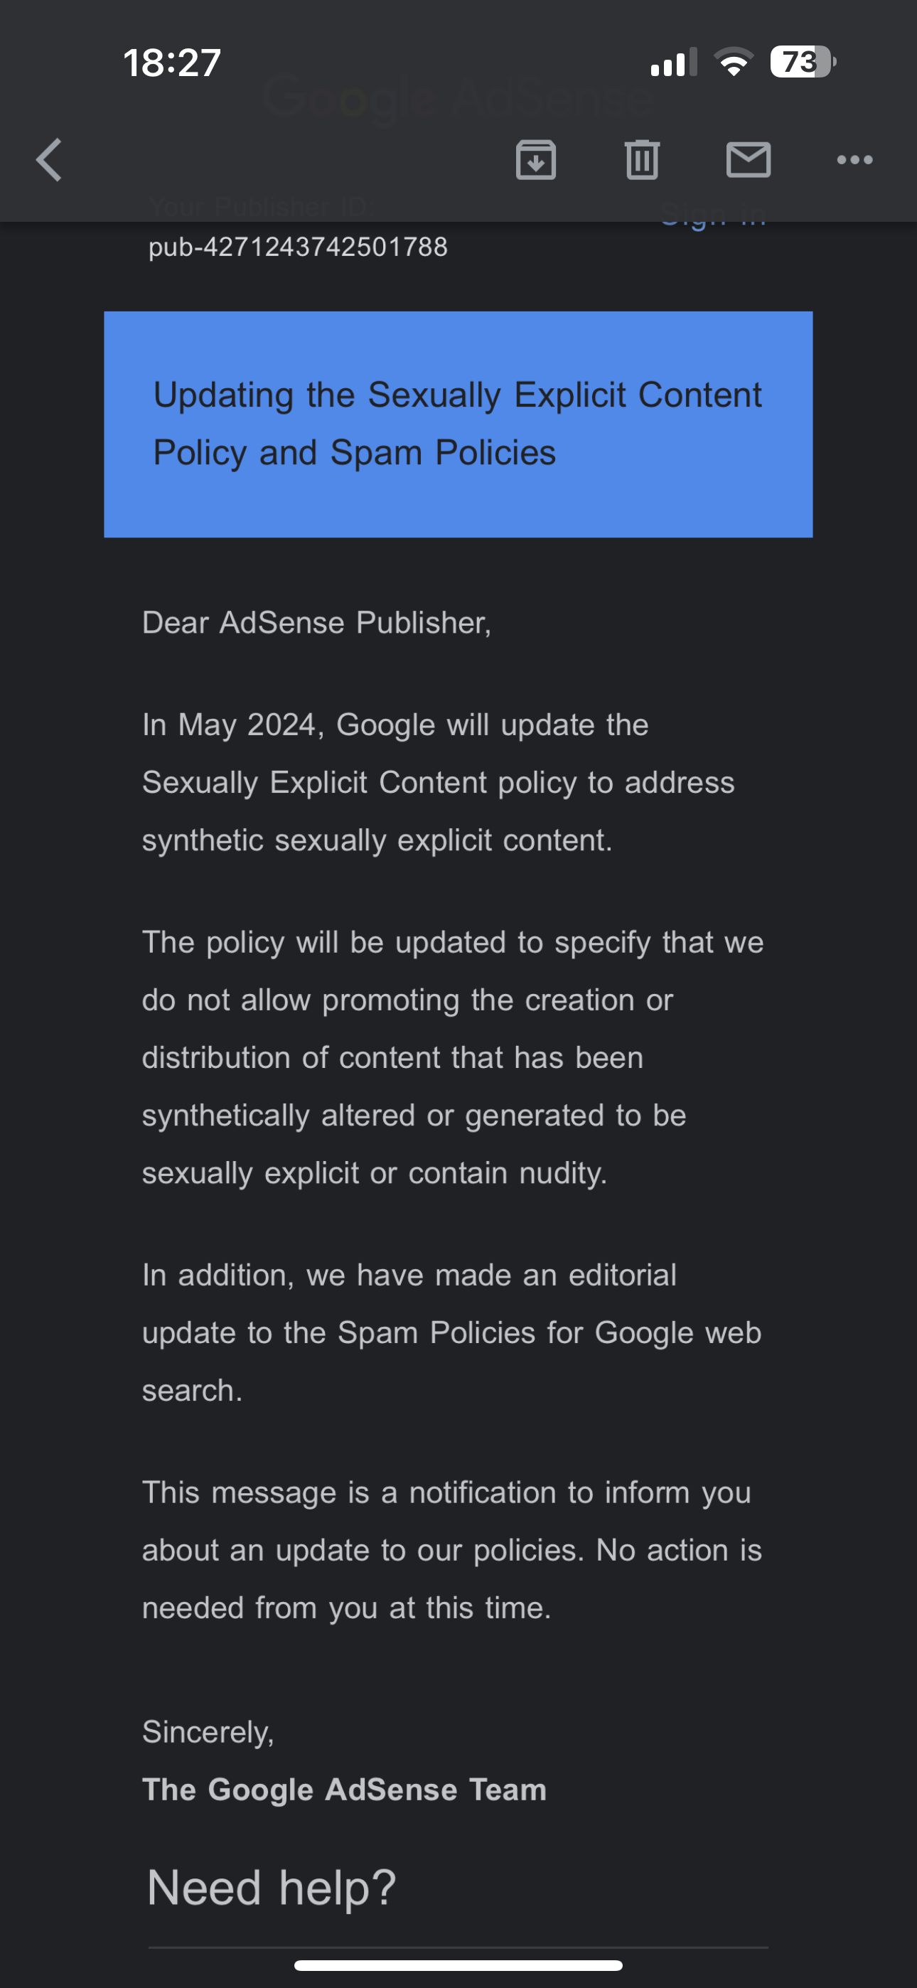Tap "The Google AdSense Team" signature
This screenshot has height=1988, width=917.
[x=344, y=1790]
